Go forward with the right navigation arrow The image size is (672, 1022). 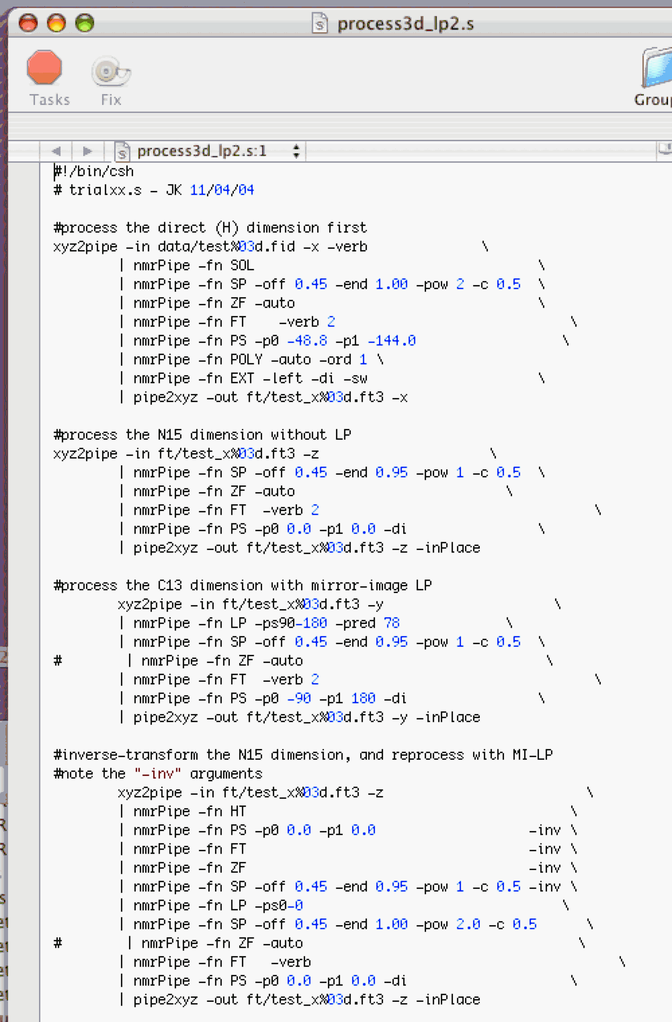(87, 151)
